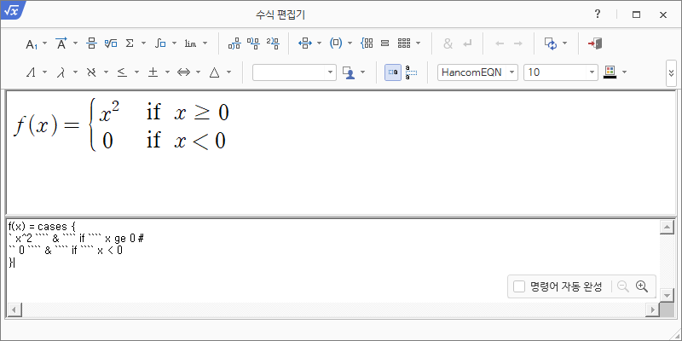
Task: Insert equation and exit (red arrow door)
Action: tap(594, 43)
